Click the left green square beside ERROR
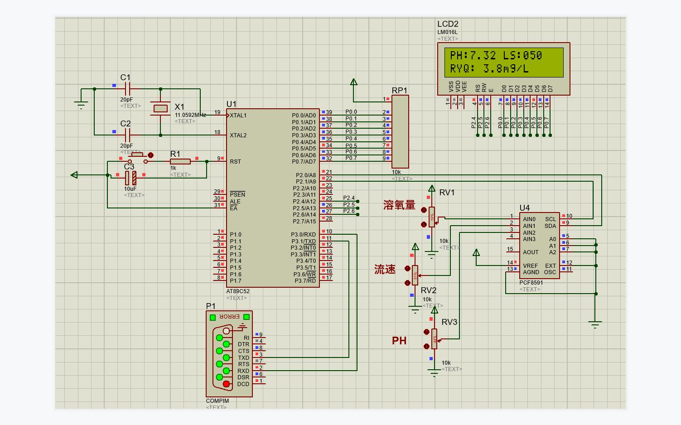The width and height of the screenshot is (681, 425). point(213,317)
